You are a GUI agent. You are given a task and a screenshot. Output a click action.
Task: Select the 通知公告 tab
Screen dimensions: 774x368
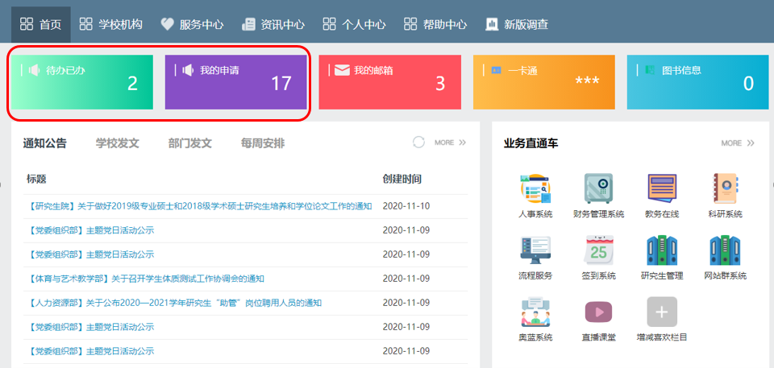[45, 143]
